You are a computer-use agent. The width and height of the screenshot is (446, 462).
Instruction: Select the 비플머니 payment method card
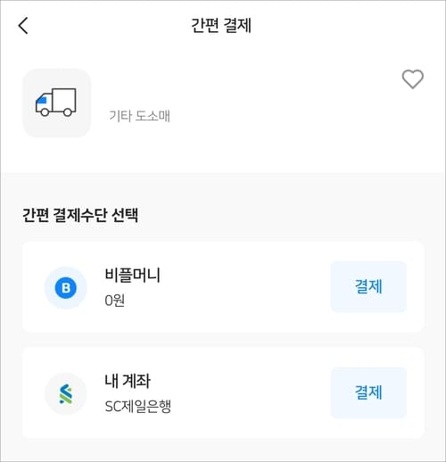223,286
